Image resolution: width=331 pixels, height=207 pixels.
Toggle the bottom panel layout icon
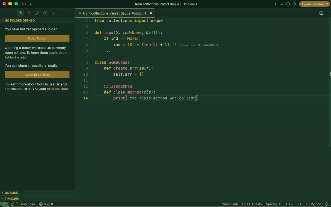[x=282, y=4]
